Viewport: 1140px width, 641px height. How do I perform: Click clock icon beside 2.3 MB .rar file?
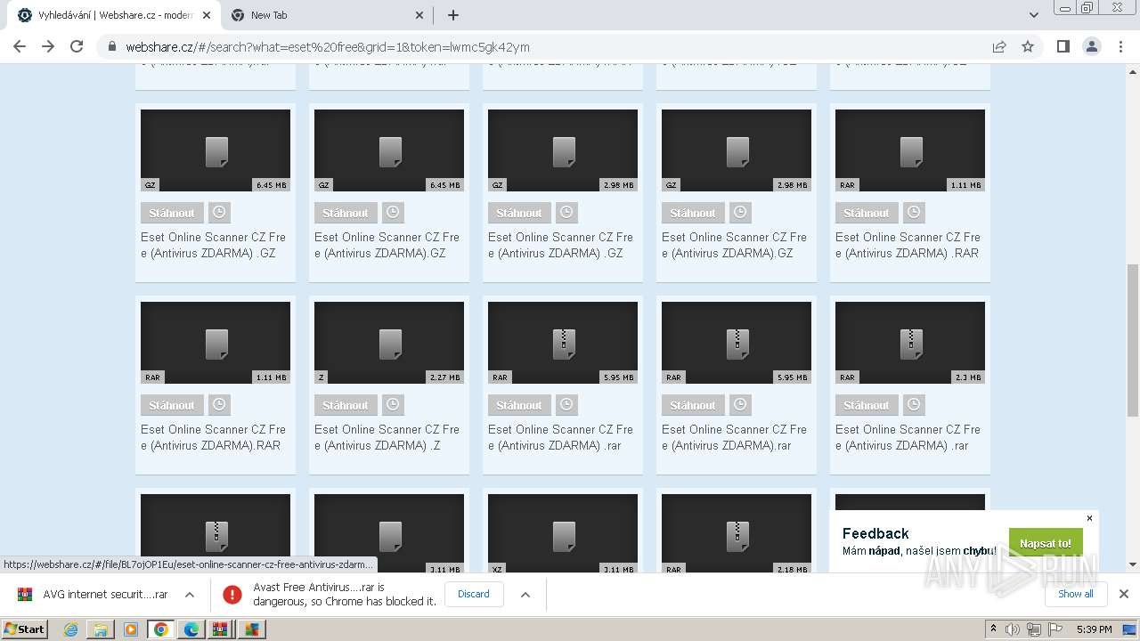(x=914, y=405)
